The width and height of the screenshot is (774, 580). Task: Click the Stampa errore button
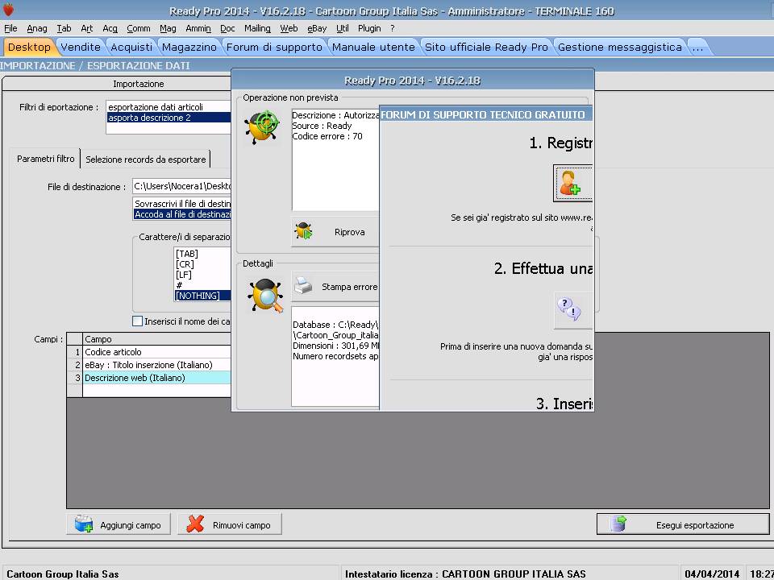coord(335,287)
